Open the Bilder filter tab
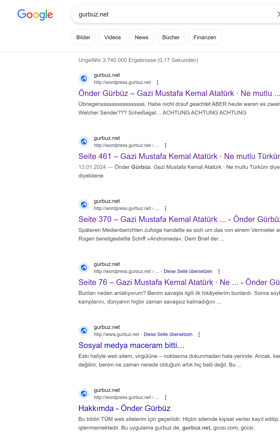Image resolution: width=280 pixels, height=434 pixels. pyautogui.click(x=83, y=37)
